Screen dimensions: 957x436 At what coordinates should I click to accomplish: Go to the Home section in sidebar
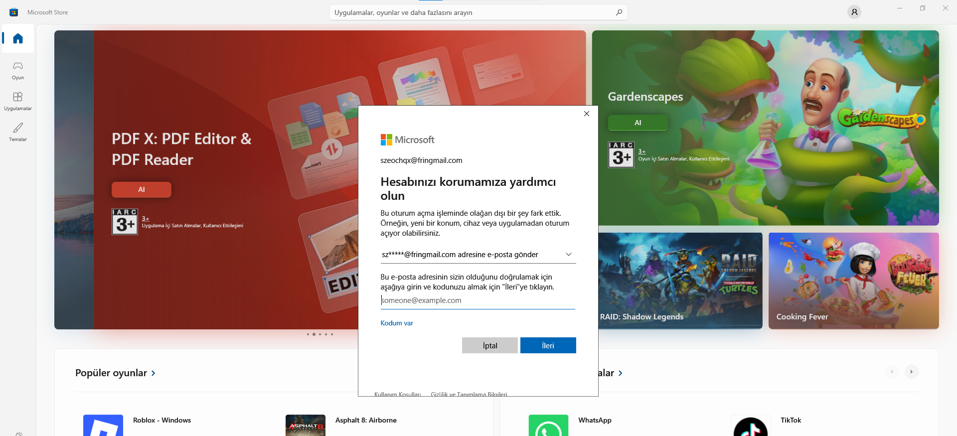tap(18, 38)
